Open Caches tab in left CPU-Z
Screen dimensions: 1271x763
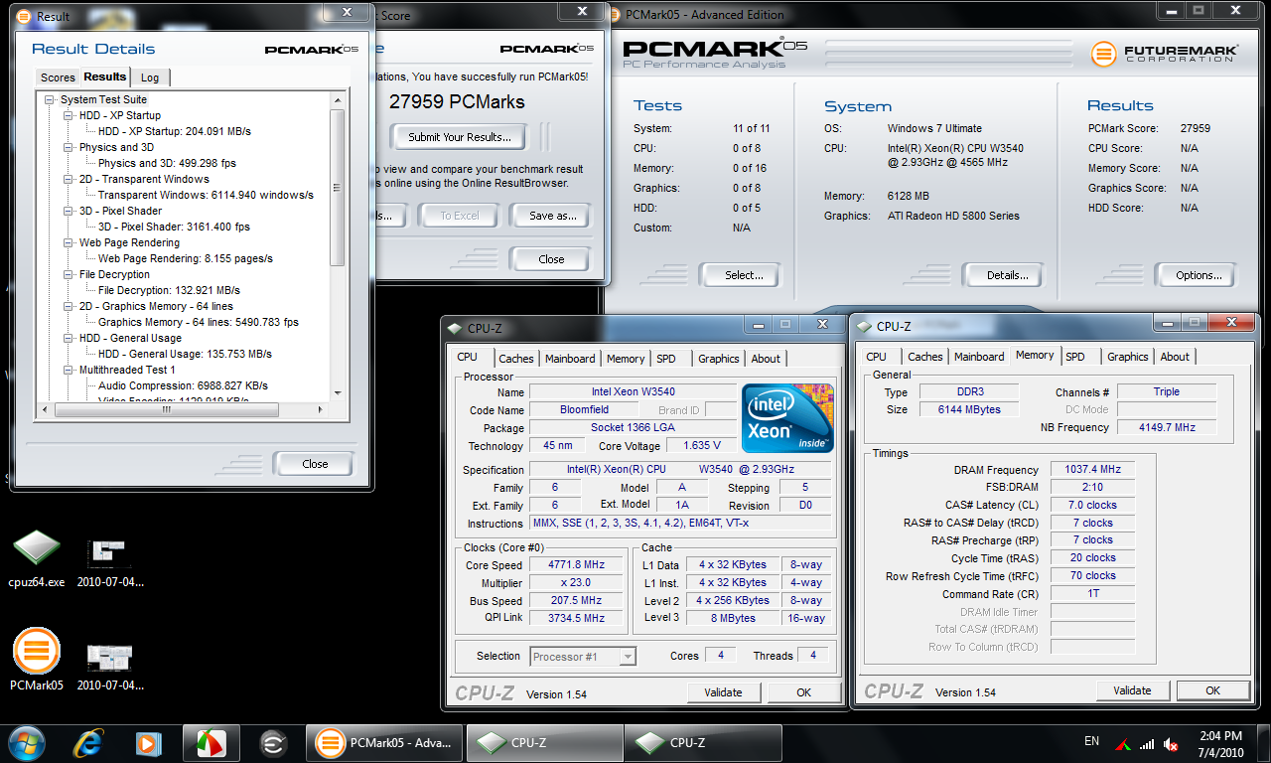click(516, 359)
